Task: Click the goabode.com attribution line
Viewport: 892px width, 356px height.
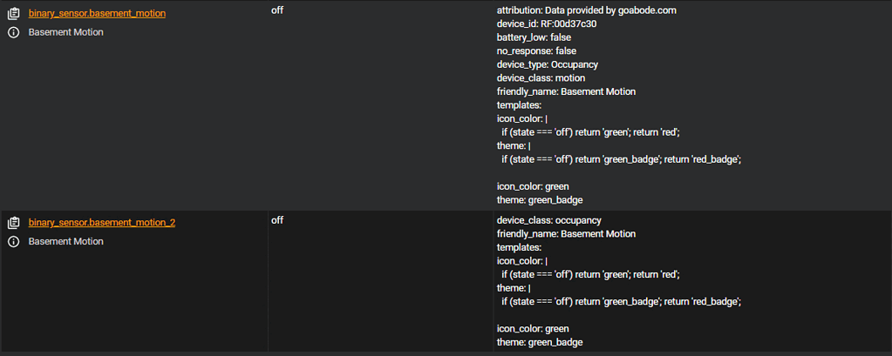Action: pyautogui.click(x=586, y=10)
